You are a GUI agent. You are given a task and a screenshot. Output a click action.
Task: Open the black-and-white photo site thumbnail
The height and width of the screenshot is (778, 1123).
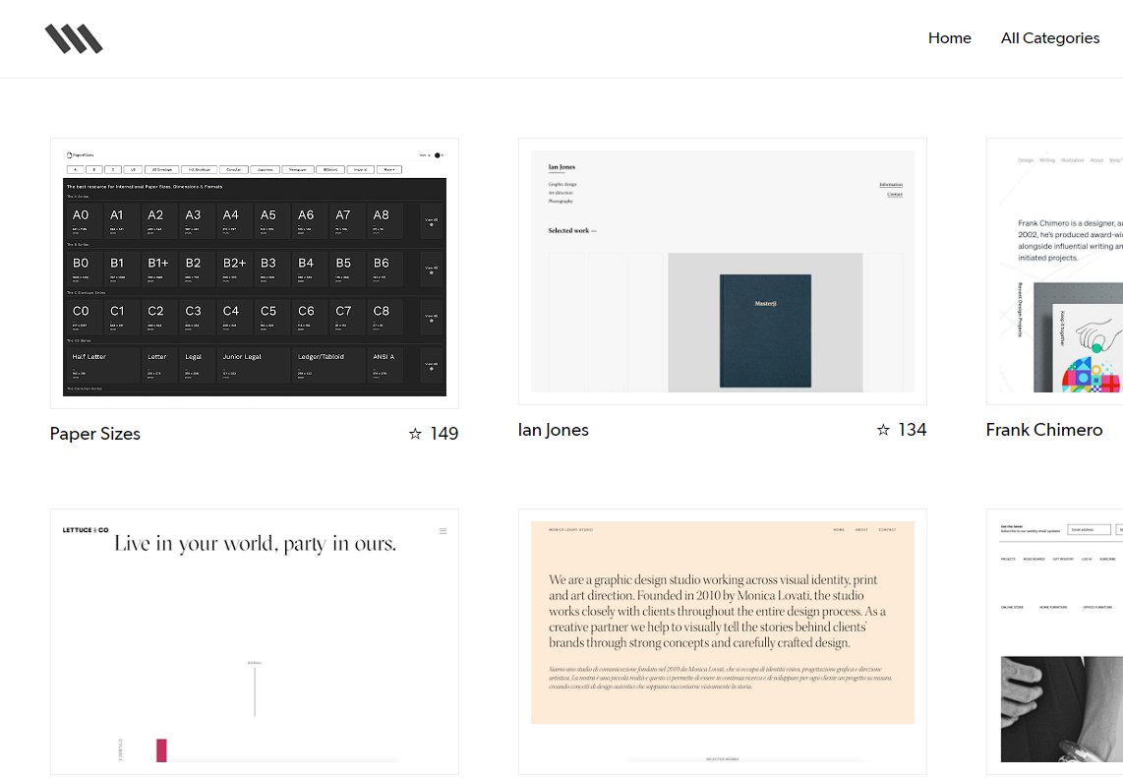click(1054, 642)
